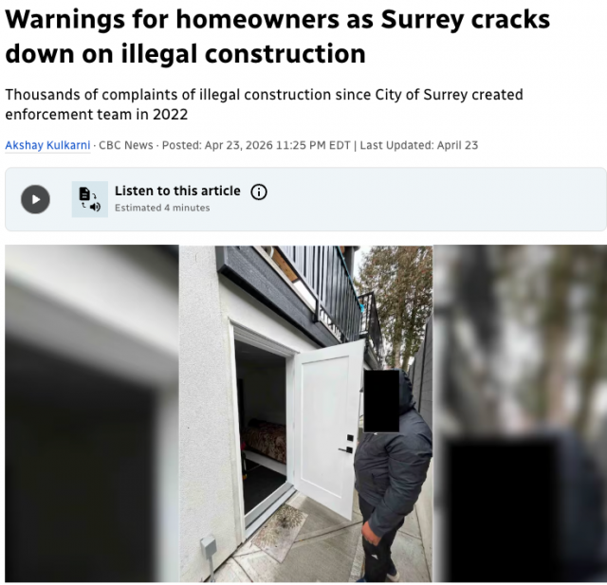Open Akshay Kulkarni's author page
Image resolution: width=607 pixels, height=585 pixels.
pos(47,145)
